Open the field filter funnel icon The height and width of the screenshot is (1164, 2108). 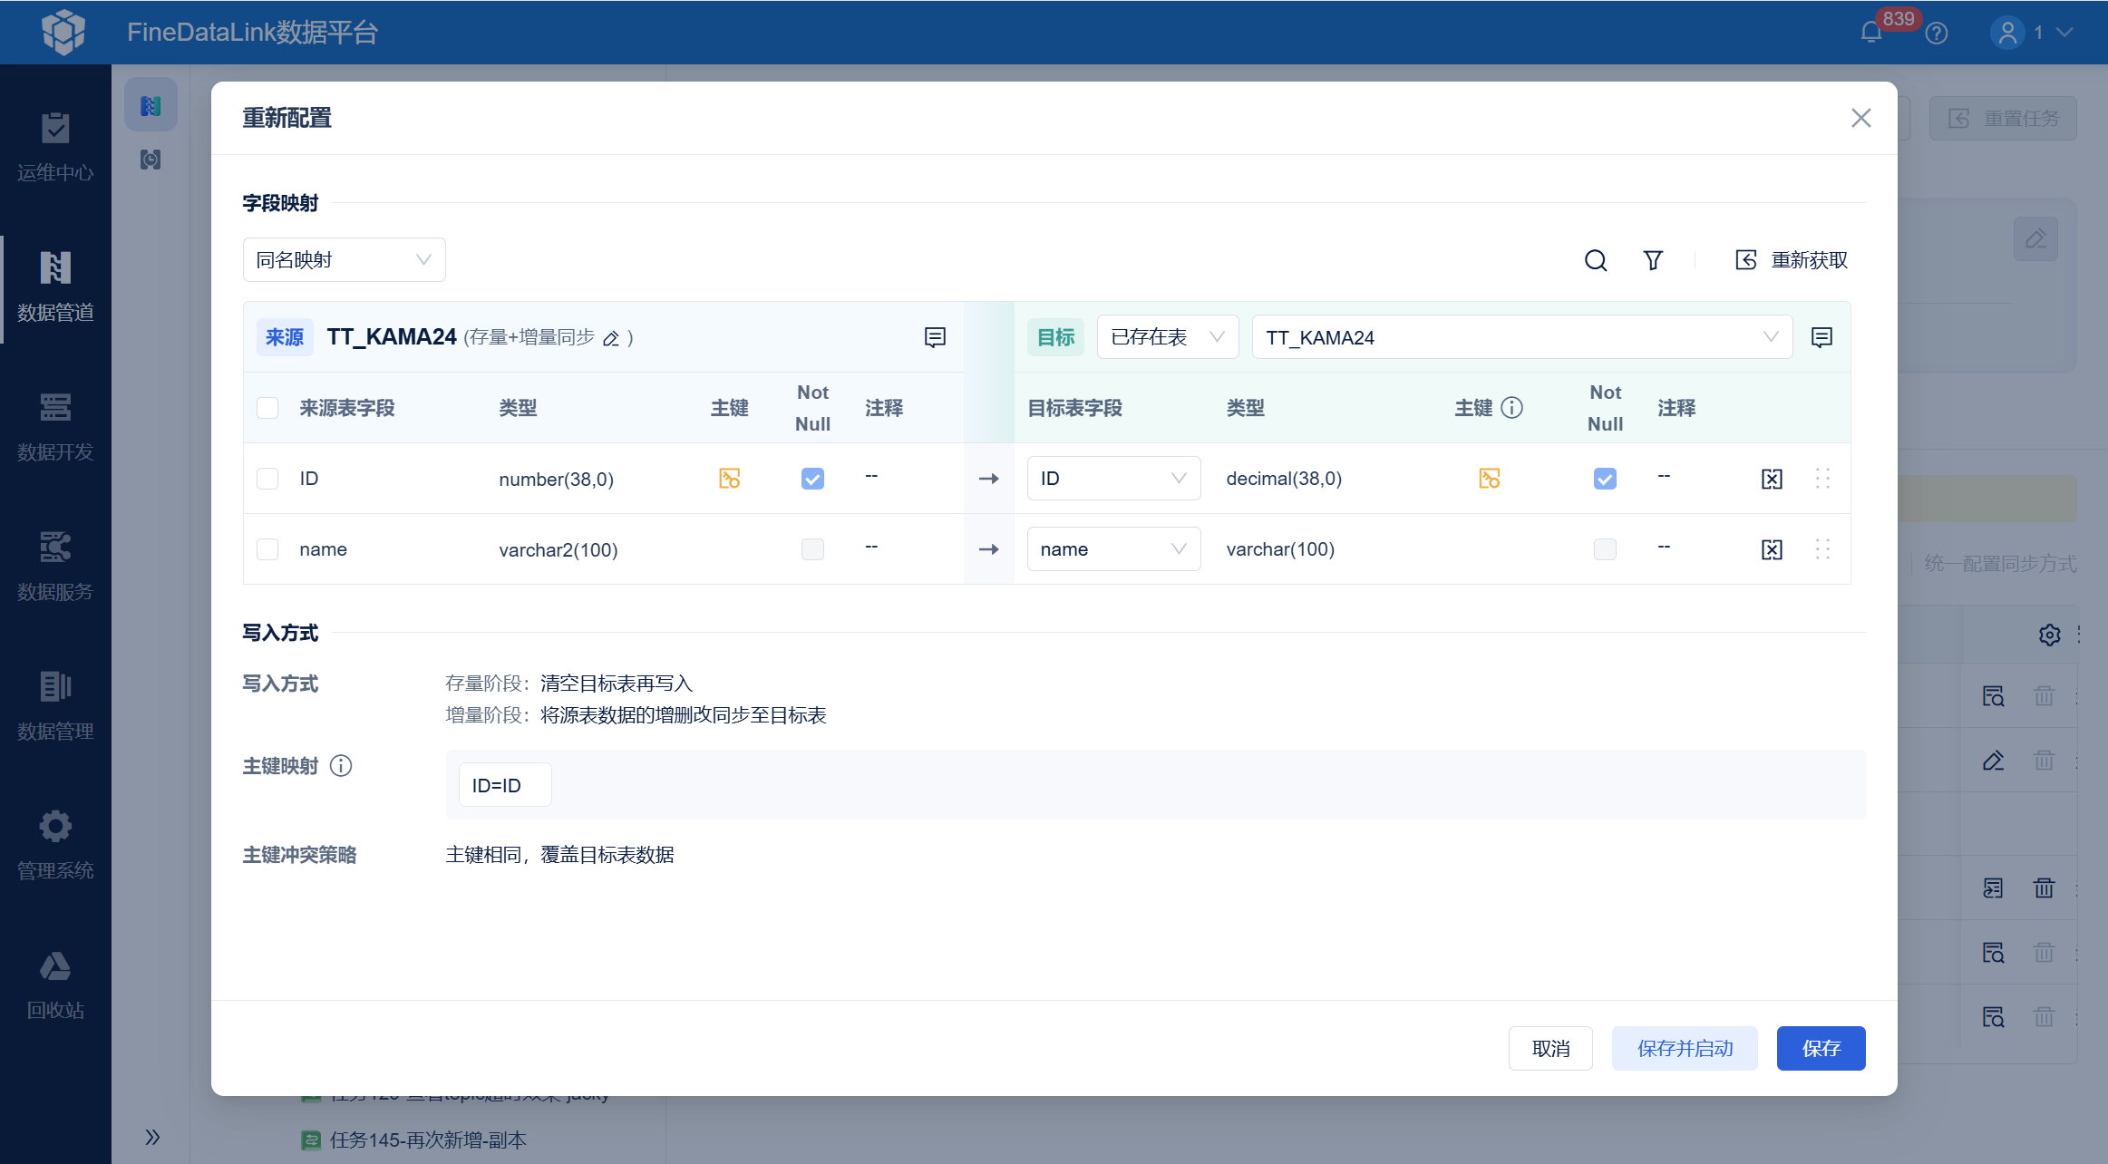click(x=1653, y=260)
